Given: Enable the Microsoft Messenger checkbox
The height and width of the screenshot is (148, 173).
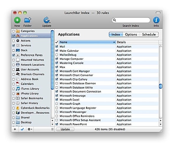Looking at the screenshot, I should (57, 112).
